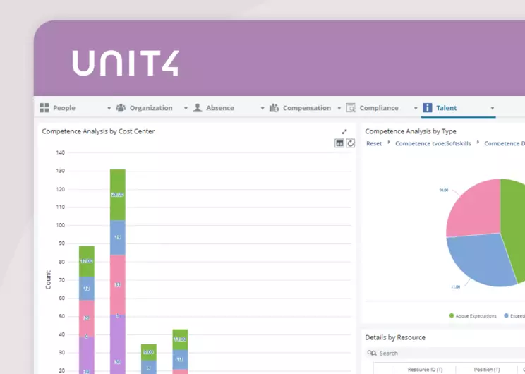Click the Details by Resource heading
Viewport: 525px width, 374px height.
[395, 337]
